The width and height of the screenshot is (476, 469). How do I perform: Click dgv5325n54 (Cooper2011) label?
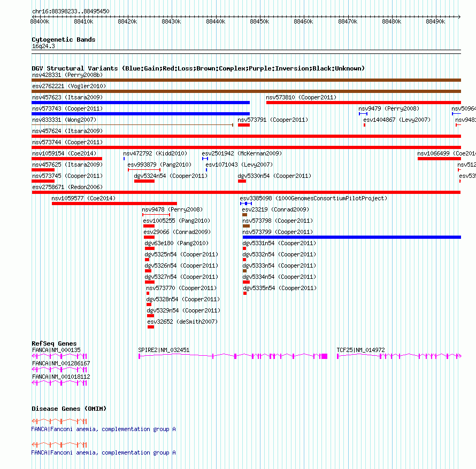[181, 254]
